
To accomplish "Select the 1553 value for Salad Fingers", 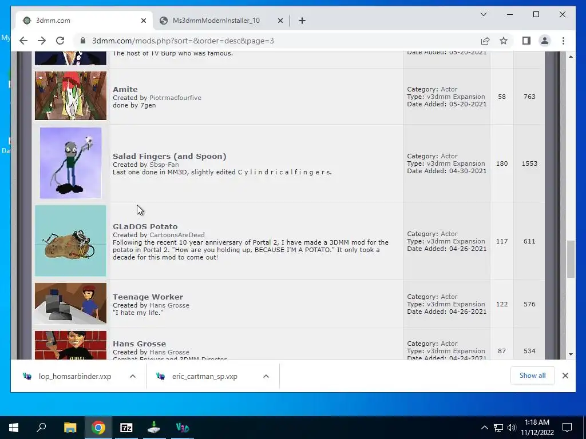I will pyautogui.click(x=529, y=163).
